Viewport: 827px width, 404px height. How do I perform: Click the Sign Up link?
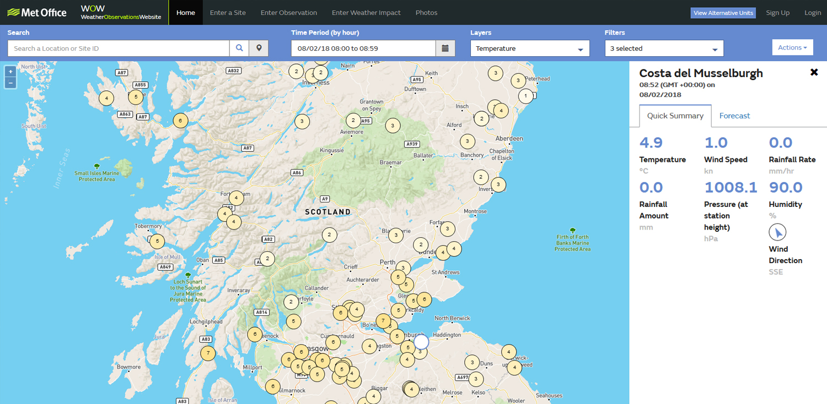pos(777,13)
